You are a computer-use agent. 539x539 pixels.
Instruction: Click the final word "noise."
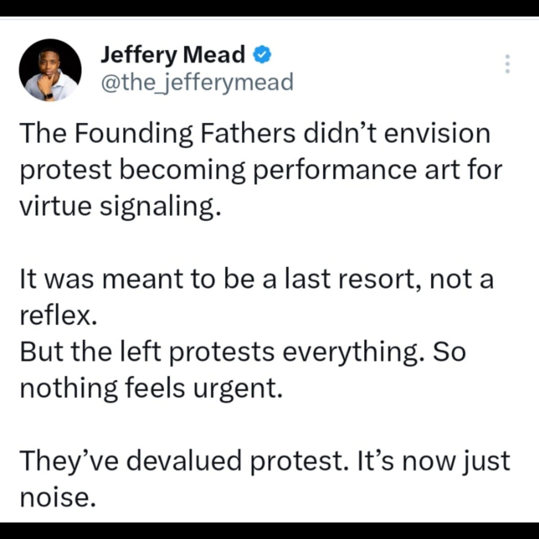[x=57, y=497]
